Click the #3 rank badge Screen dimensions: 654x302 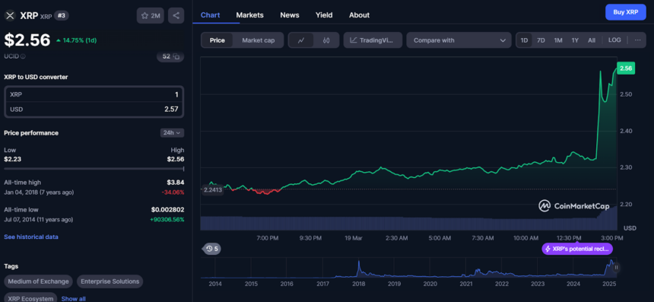[x=62, y=15]
